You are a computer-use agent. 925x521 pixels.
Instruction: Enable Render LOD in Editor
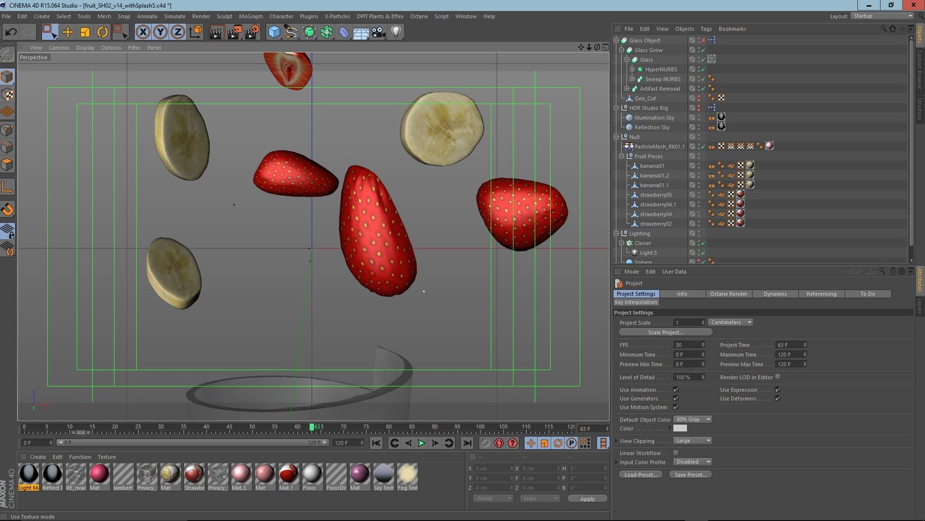tap(778, 377)
